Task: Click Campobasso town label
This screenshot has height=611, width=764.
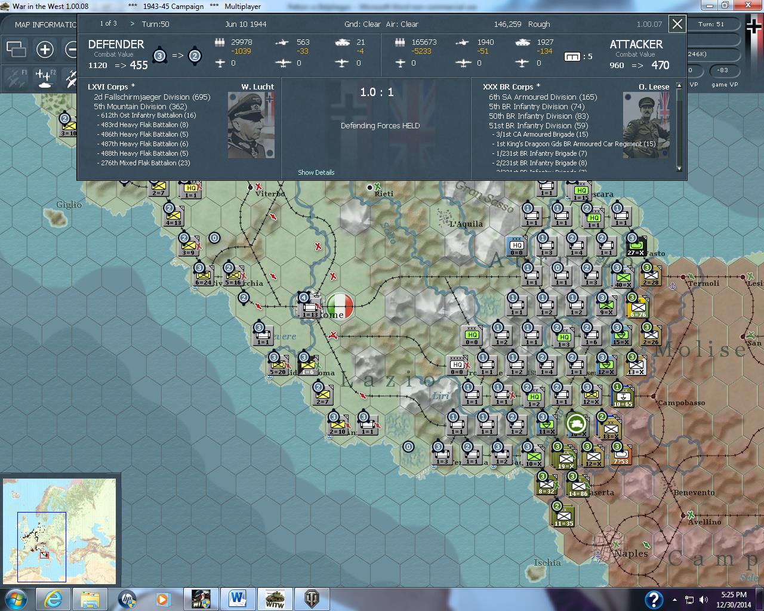Action: click(681, 403)
